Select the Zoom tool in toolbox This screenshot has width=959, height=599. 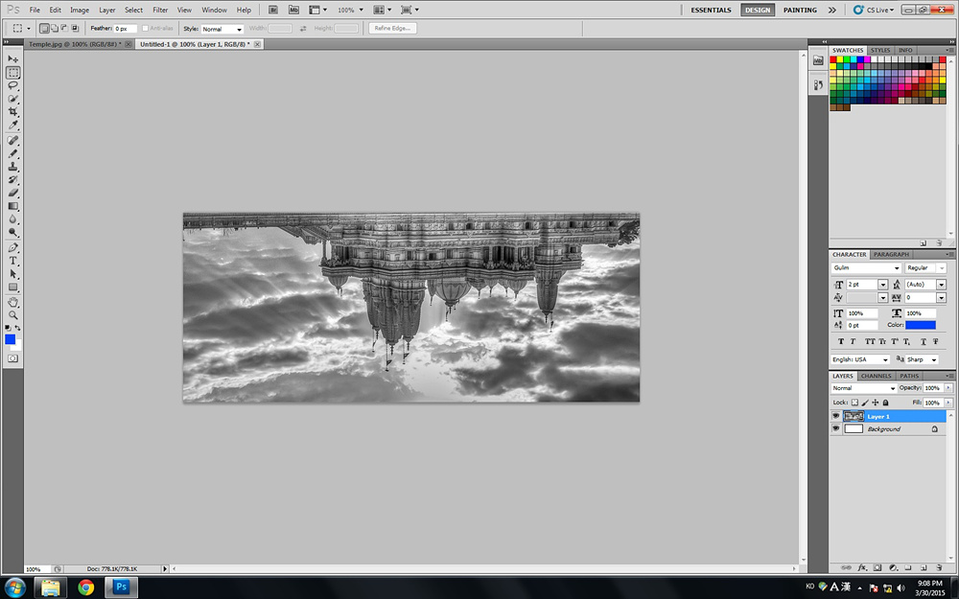[13, 314]
